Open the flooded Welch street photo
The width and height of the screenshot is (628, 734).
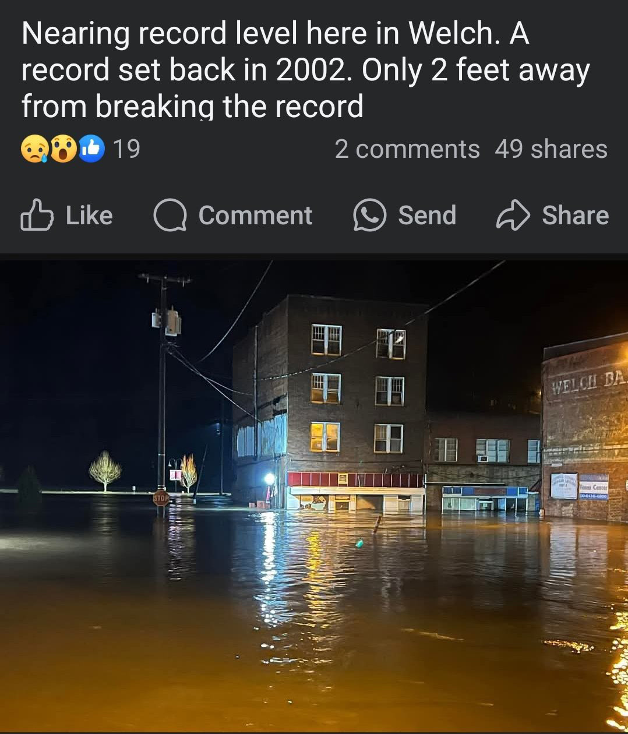(x=314, y=496)
